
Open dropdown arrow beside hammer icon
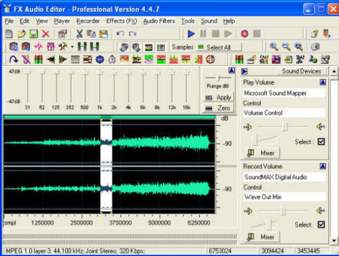point(72,47)
